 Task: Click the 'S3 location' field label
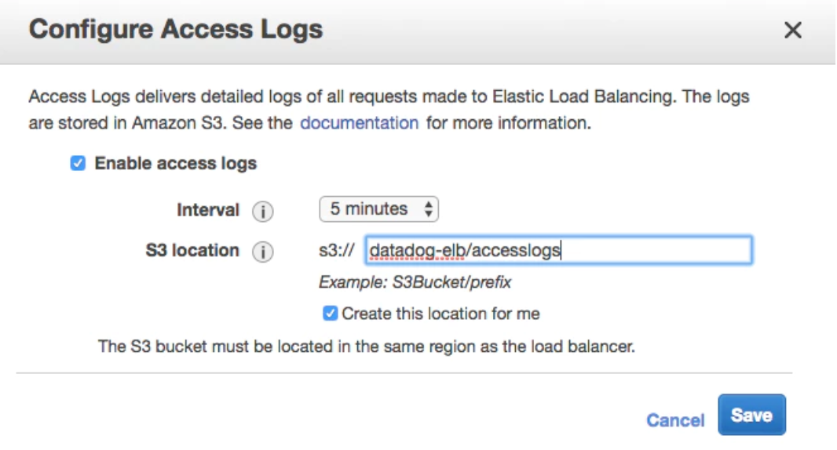pos(192,251)
